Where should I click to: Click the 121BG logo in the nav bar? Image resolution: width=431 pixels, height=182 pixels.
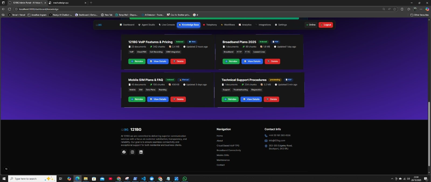pyautogui.click(x=99, y=25)
